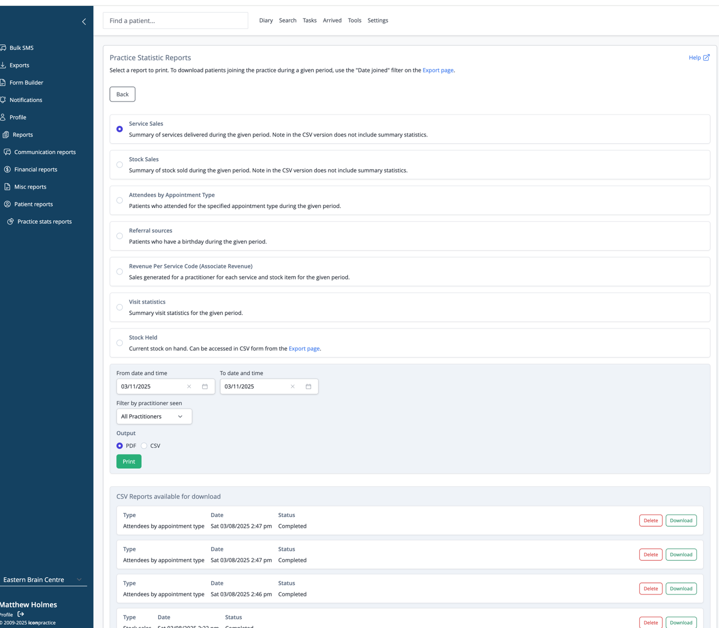
Task: Clear the To date with the X icon
Action: [x=293, y=387]
